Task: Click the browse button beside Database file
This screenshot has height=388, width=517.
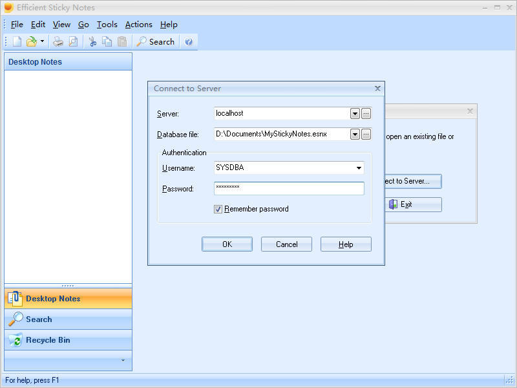Action: 366,135
